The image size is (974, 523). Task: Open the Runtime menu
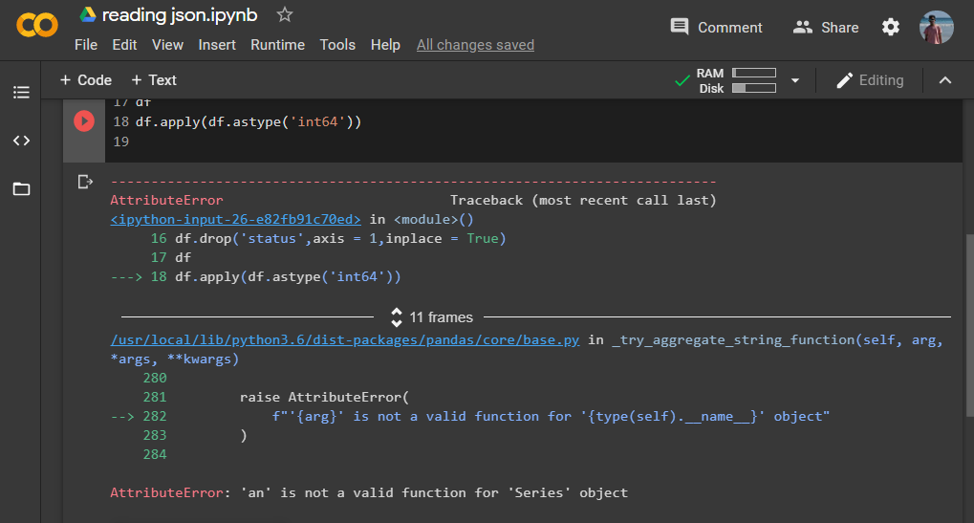[x=277, y=45]
